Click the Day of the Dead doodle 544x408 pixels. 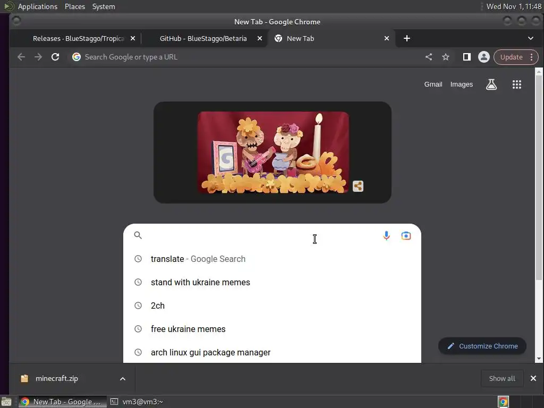click(x=273, y=152)
